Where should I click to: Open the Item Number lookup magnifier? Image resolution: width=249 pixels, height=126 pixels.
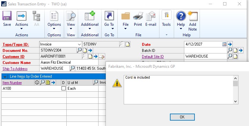tap(42, 82)
